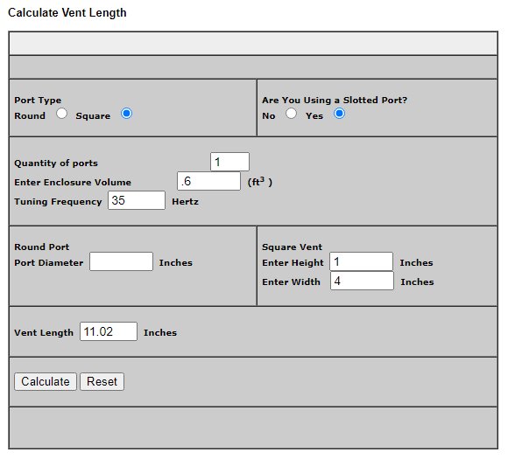This screenshot has width=508, height=459.
Task: Focus the Enclosure Volume input box
Action: coord(208,181)
